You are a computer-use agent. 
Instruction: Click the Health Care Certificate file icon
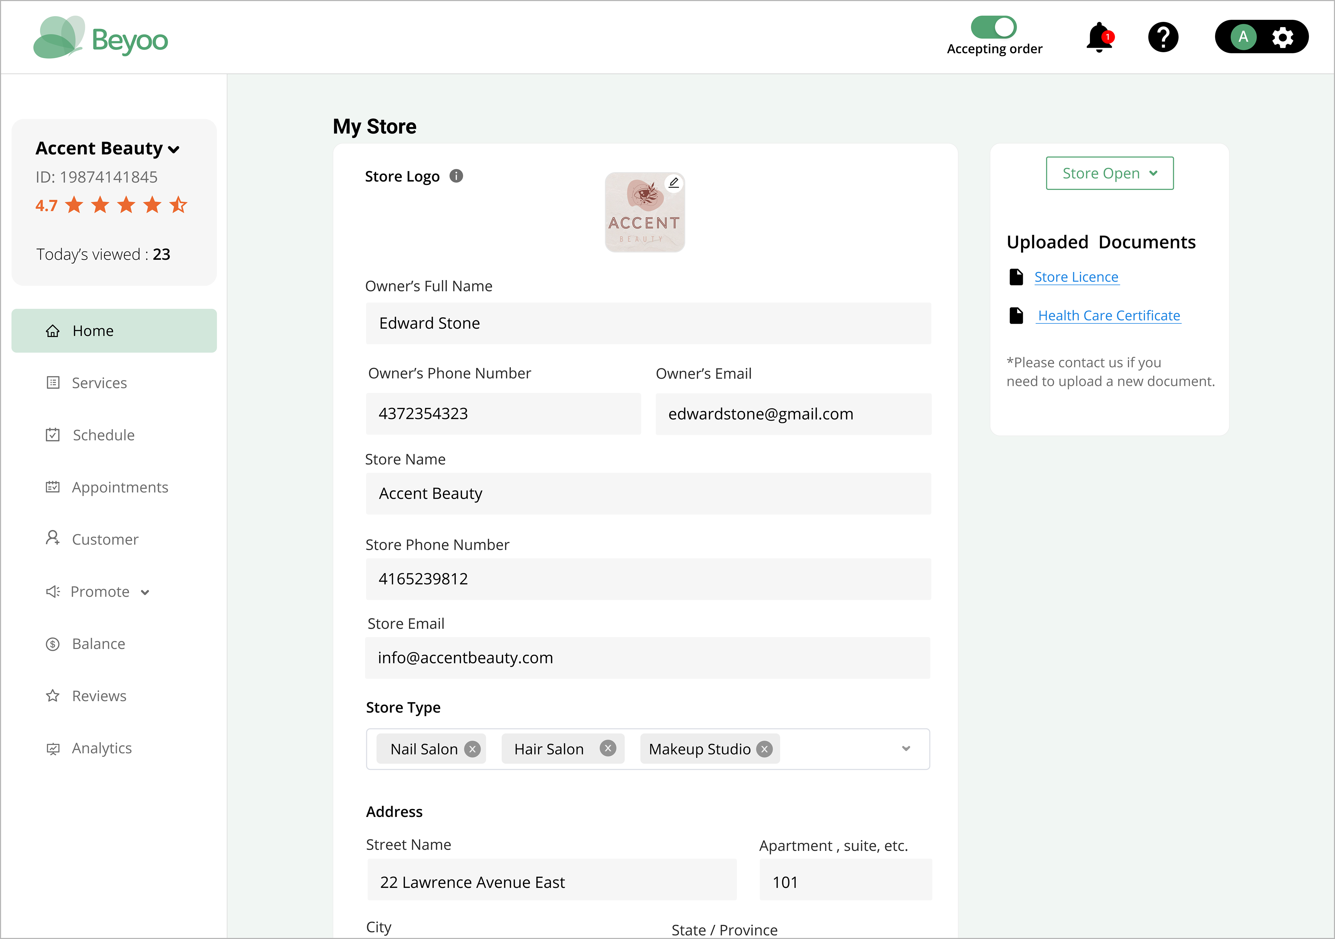1016,315
